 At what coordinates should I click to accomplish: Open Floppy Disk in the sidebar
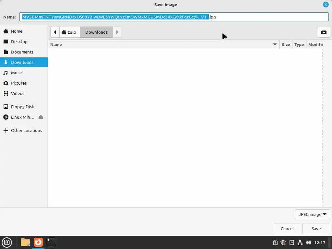pos(24,107)
